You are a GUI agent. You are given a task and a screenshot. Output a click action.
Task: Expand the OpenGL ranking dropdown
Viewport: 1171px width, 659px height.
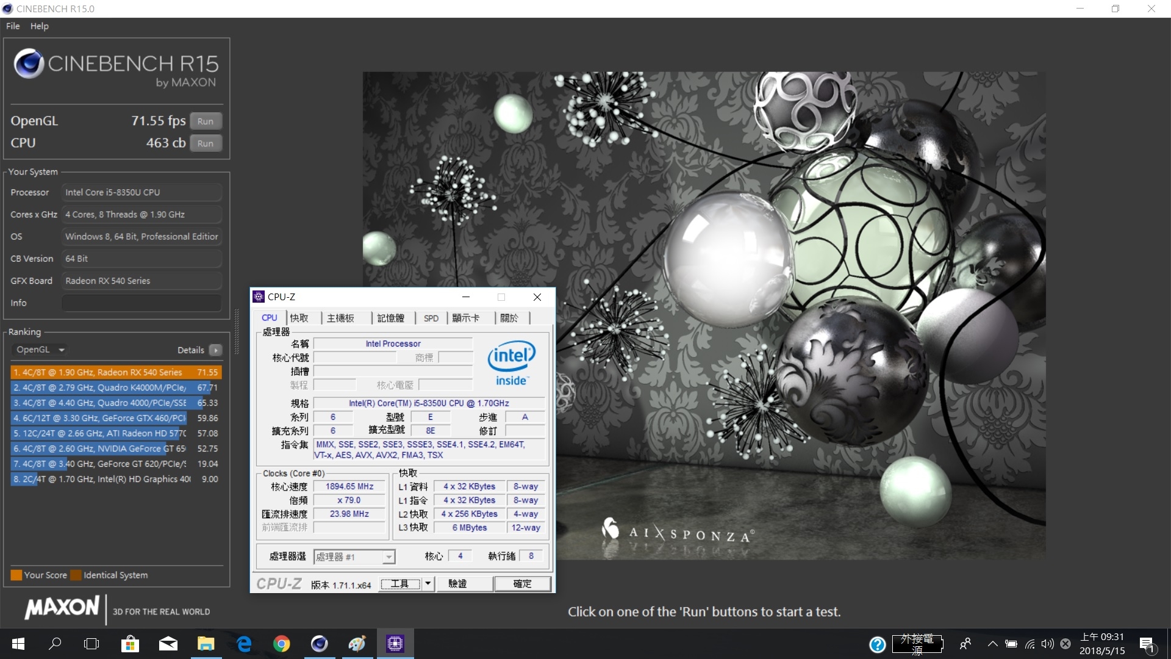[40, 350]
